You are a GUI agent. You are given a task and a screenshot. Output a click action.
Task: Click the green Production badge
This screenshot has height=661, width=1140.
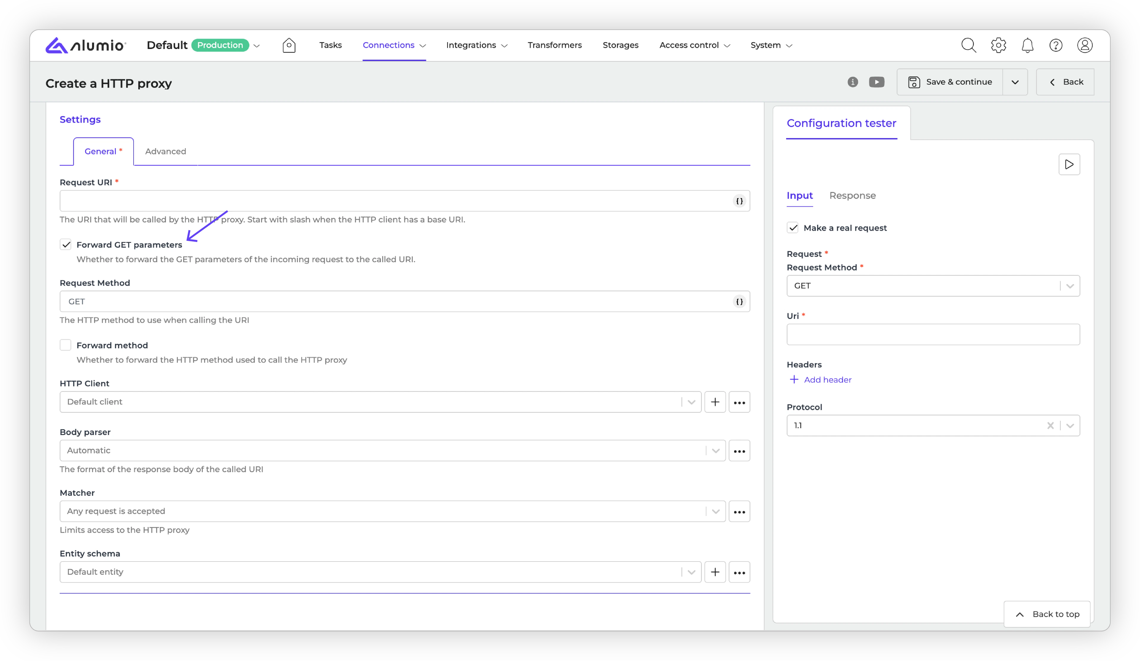(220, 45)
